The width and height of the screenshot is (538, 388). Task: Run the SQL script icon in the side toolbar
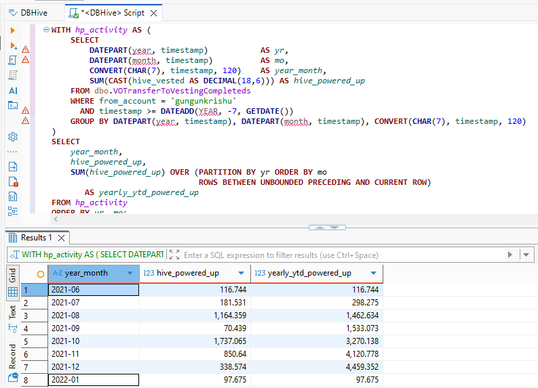click(12, 60)
